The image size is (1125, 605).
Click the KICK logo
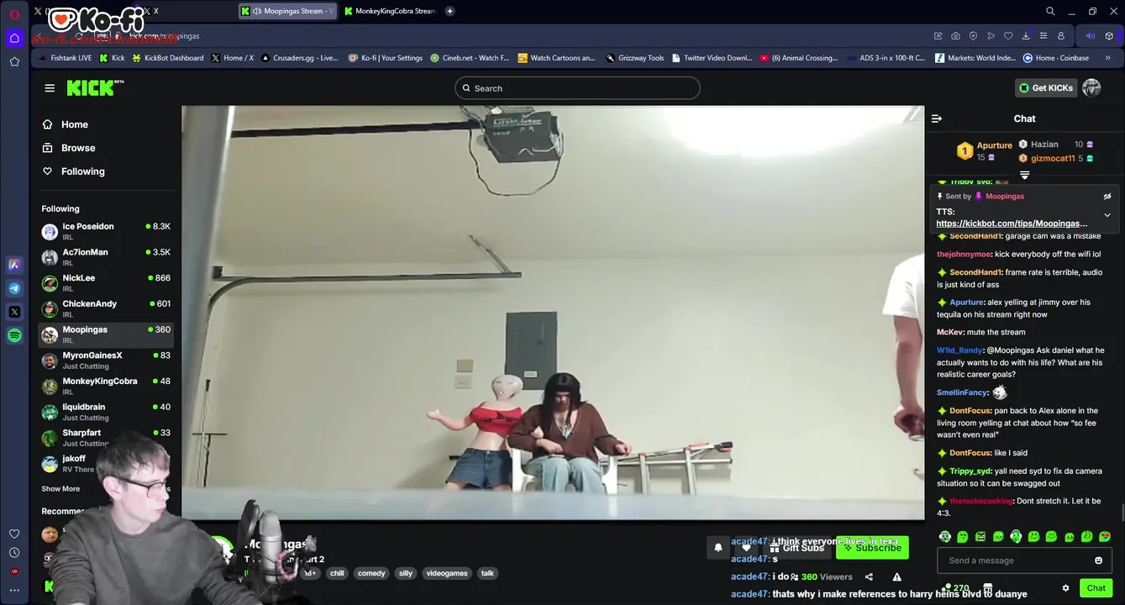click(94, 88)
